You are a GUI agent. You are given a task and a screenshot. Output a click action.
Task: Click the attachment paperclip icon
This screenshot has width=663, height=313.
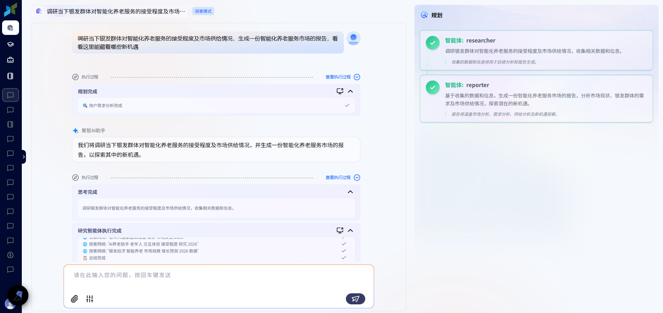coord(74,299)
